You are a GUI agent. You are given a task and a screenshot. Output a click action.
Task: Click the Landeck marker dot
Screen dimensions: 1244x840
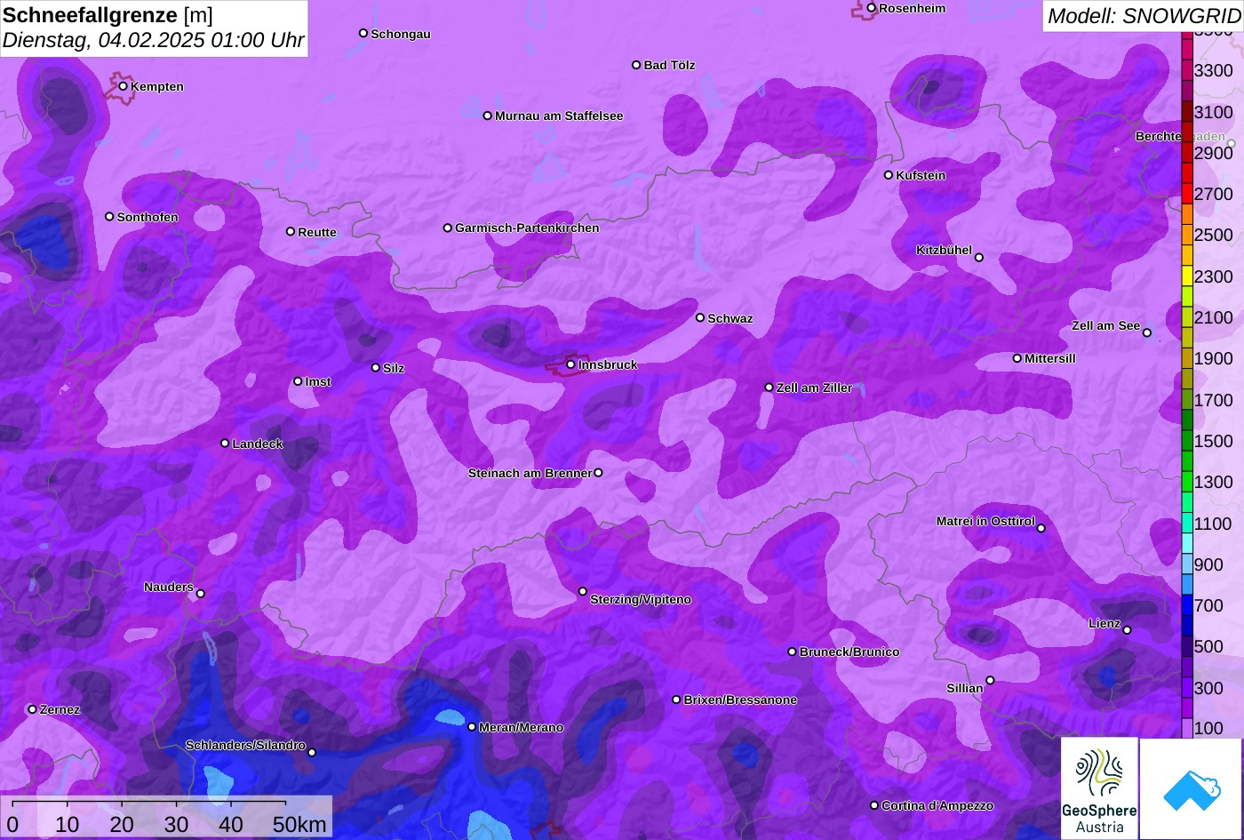[225, 444]
